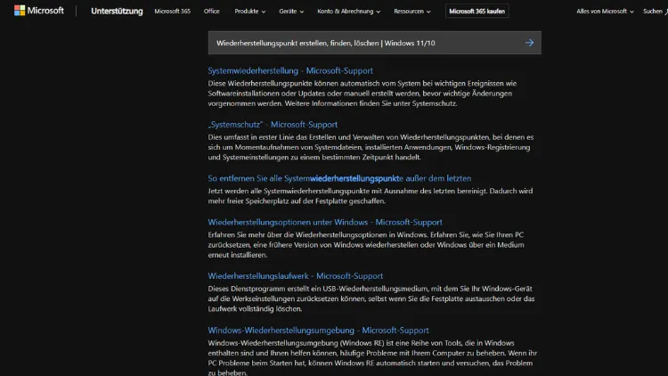This screenshot has height=376, width=668.
Task: Click text starting 'Dies umfasst in erster Linie'
Action: pos(371,147)
